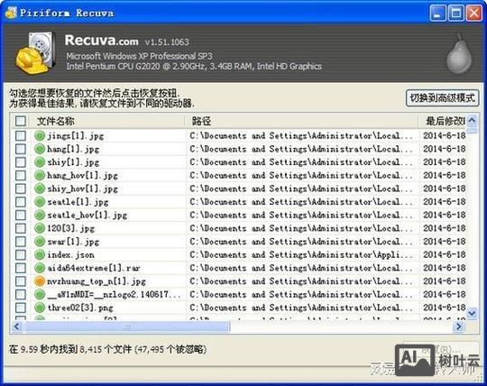The width and height of the screenshot is (487, 386).
Task: Click the green dot next to swar[1].jpg
Action: (40, 242)
